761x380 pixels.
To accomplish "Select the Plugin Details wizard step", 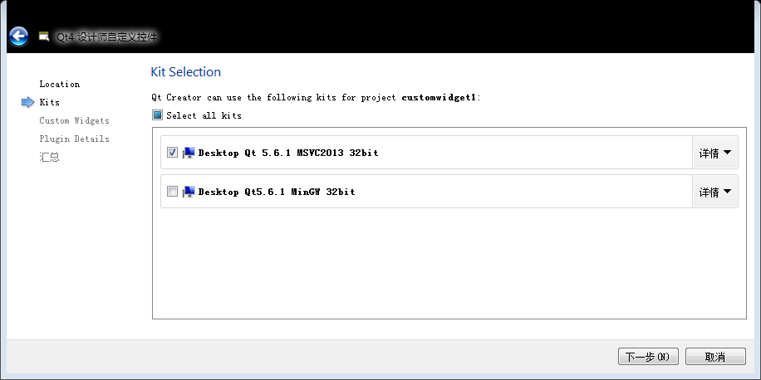I will pos(74,139).
